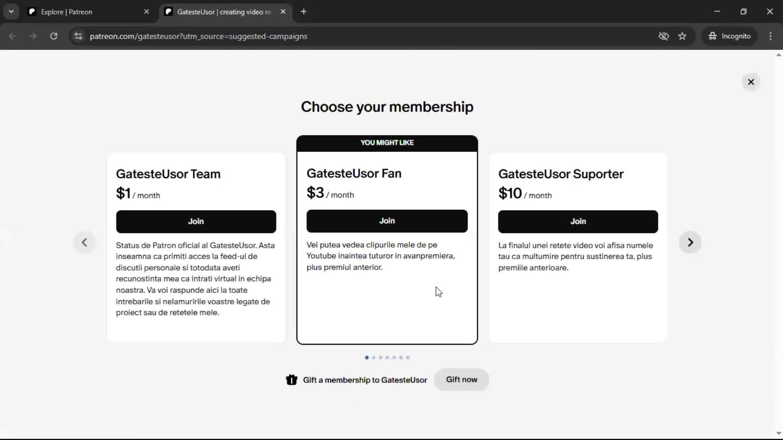Image resolution: width=783 pixels, height=440 pixels.
Task: Click the $10 / month price
Action: pos(525,194)
